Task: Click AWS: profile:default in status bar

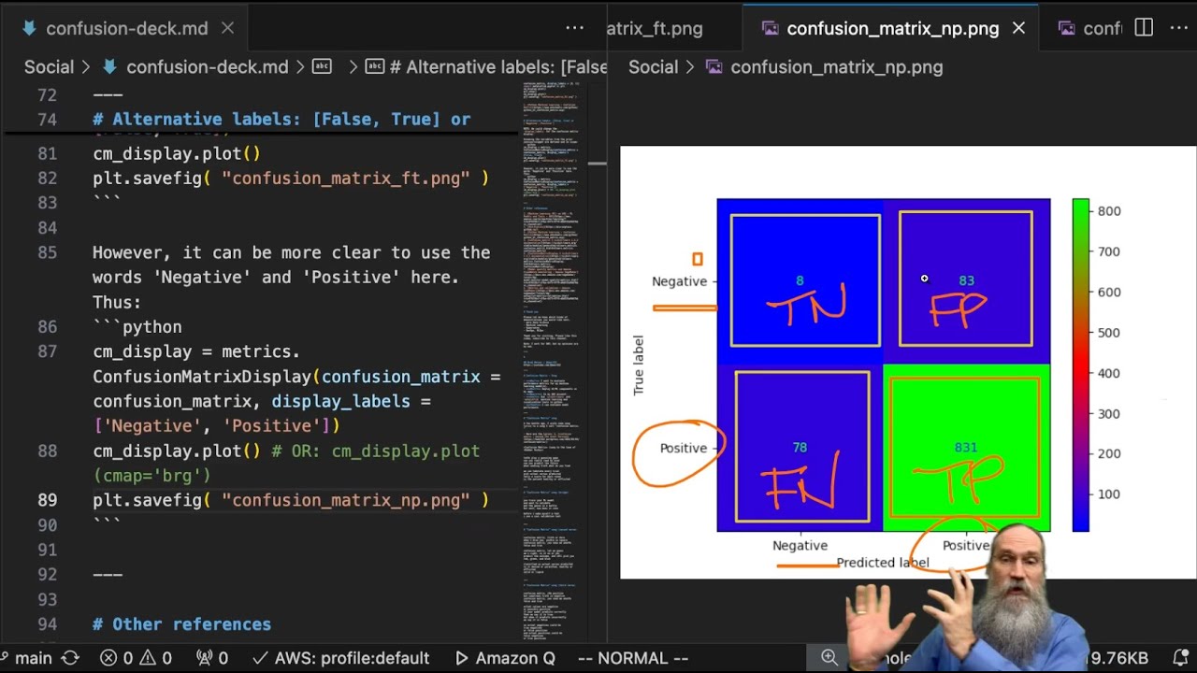Action: [341, 658]
